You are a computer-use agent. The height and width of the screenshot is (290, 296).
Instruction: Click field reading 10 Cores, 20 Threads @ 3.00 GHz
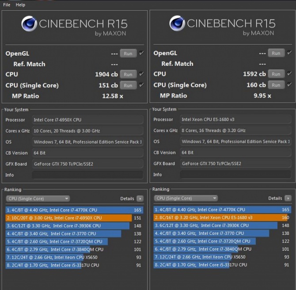[x=87, y=131]
